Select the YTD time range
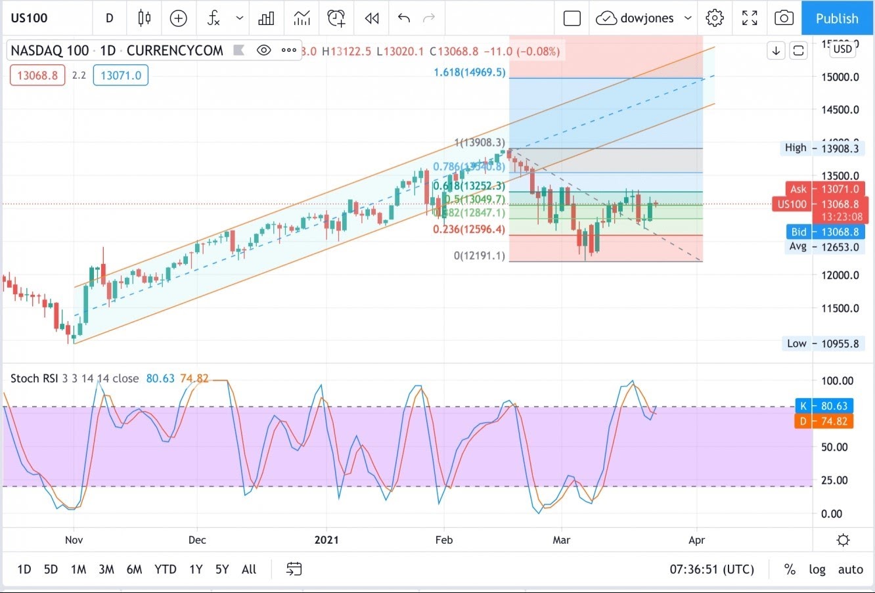 [x=165, y=569]
